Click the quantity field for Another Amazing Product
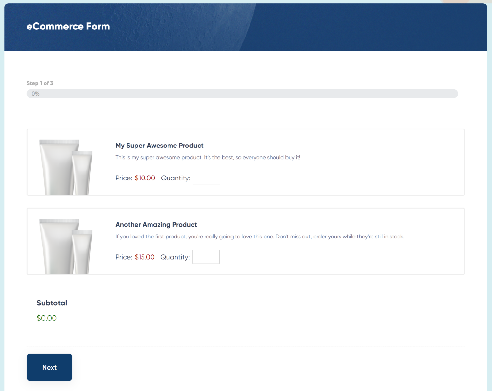Image resolution: width=492 pixels, height=391 pixels. click(206, 257)
